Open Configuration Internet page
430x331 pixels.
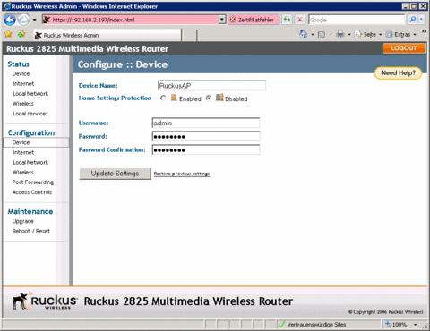(23, 153)
